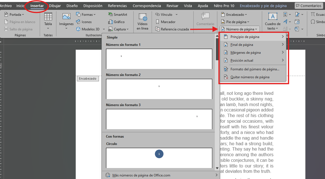The image size is (325, 179).
Task: Open the Principio de página submenu
Action: click(x=253, y=37)
